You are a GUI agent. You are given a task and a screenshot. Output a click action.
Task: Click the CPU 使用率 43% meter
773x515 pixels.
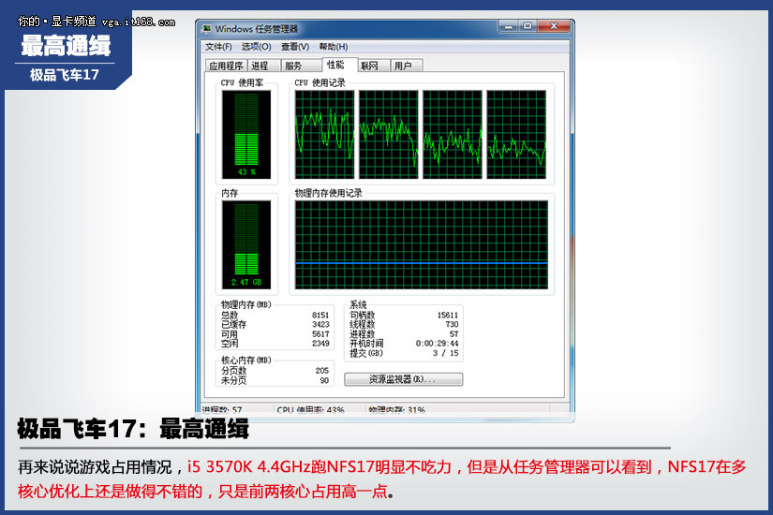click(246, 135)
